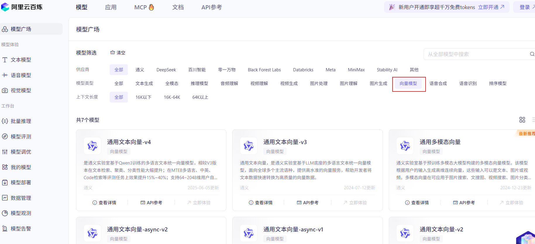535x244 pixels.
Task: Click 查看详情 for 通用多模态向量
Action: (417, 203)
